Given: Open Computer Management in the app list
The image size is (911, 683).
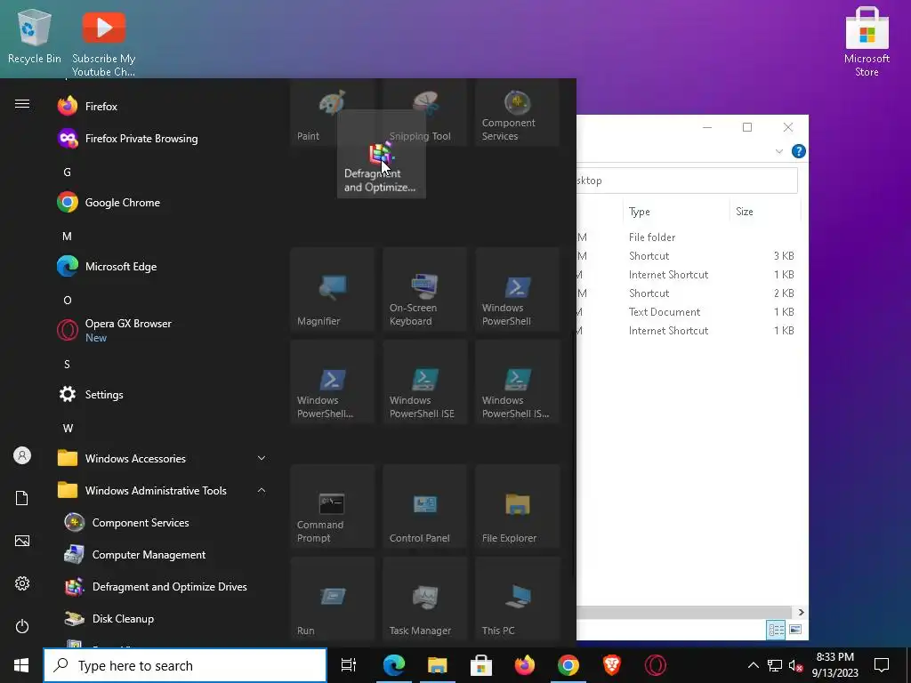Looking at the screenshot, I should click(163, 555).
